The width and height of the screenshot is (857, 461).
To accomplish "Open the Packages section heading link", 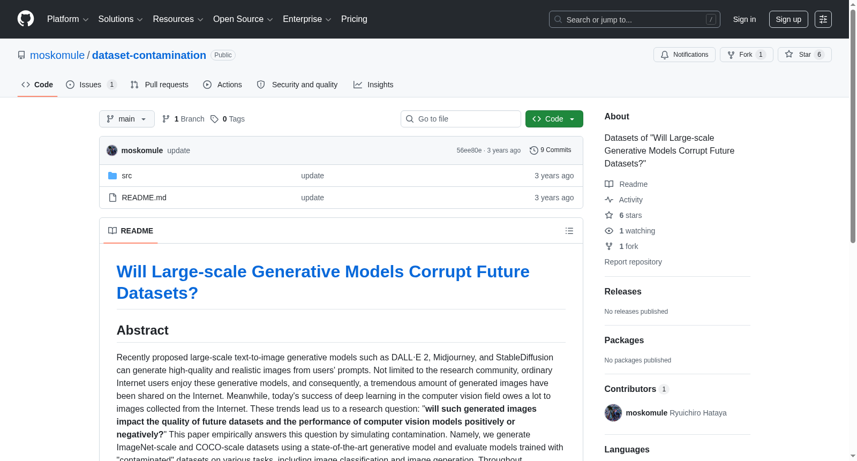I will (624, 341).
